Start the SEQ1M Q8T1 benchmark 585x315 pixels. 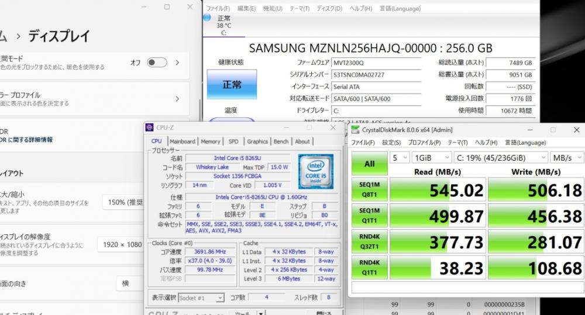(x=369, y=189)
